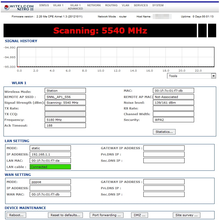Click the Noise level field 139/161 dBm
The height and width of the screenshot is (220, 220).
coord(173,103)
